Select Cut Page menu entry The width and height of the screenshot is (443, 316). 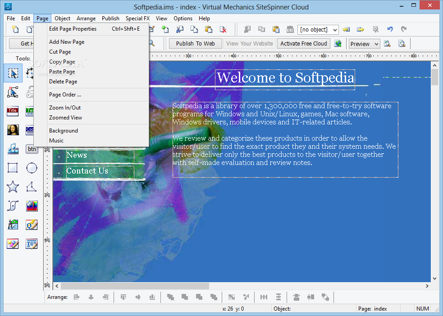(x=97, y=52)
